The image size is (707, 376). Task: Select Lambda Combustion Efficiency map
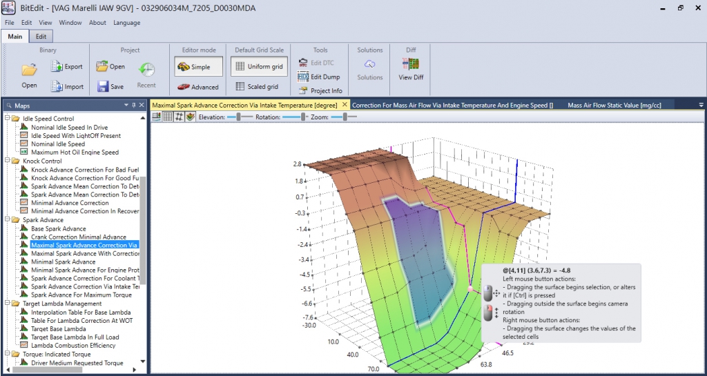pyautogui.click(x=73, y=346)
